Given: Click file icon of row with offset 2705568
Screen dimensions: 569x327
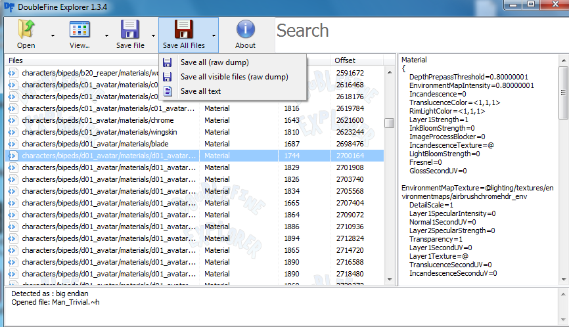Looking at the screenshot, I should [12, 191].
